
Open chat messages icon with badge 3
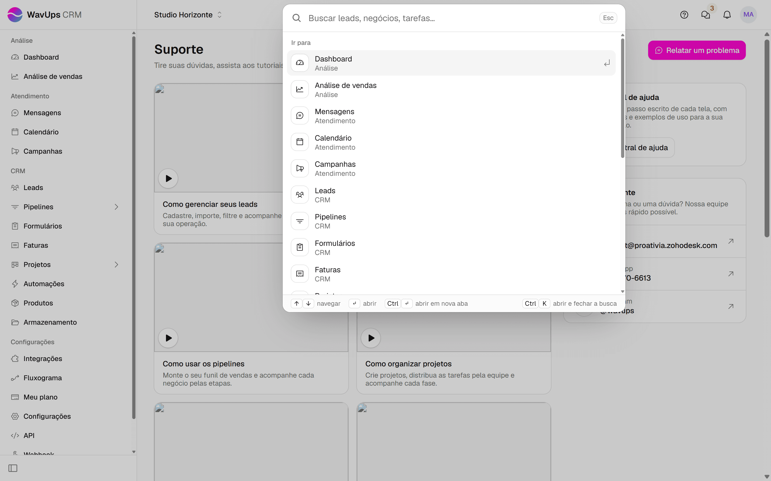pyautogui.click(x=706, y=15)
